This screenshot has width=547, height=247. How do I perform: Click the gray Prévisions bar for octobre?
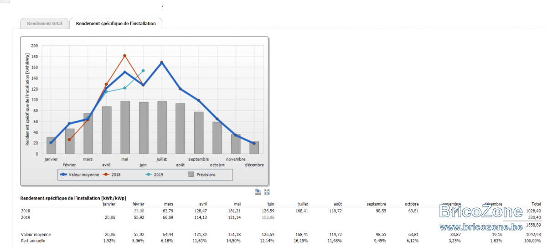[217, 138]
